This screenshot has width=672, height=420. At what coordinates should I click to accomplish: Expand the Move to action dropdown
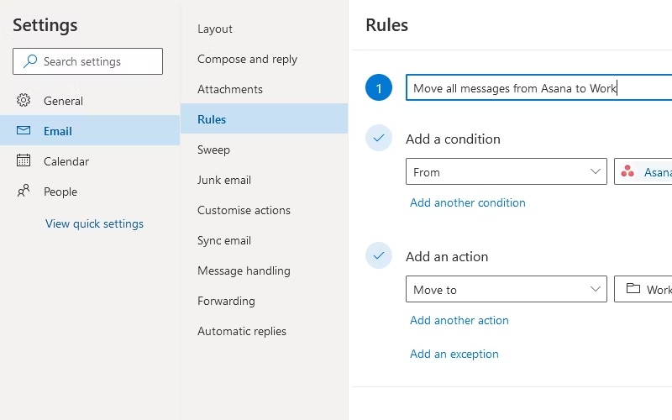coord(596,290)
